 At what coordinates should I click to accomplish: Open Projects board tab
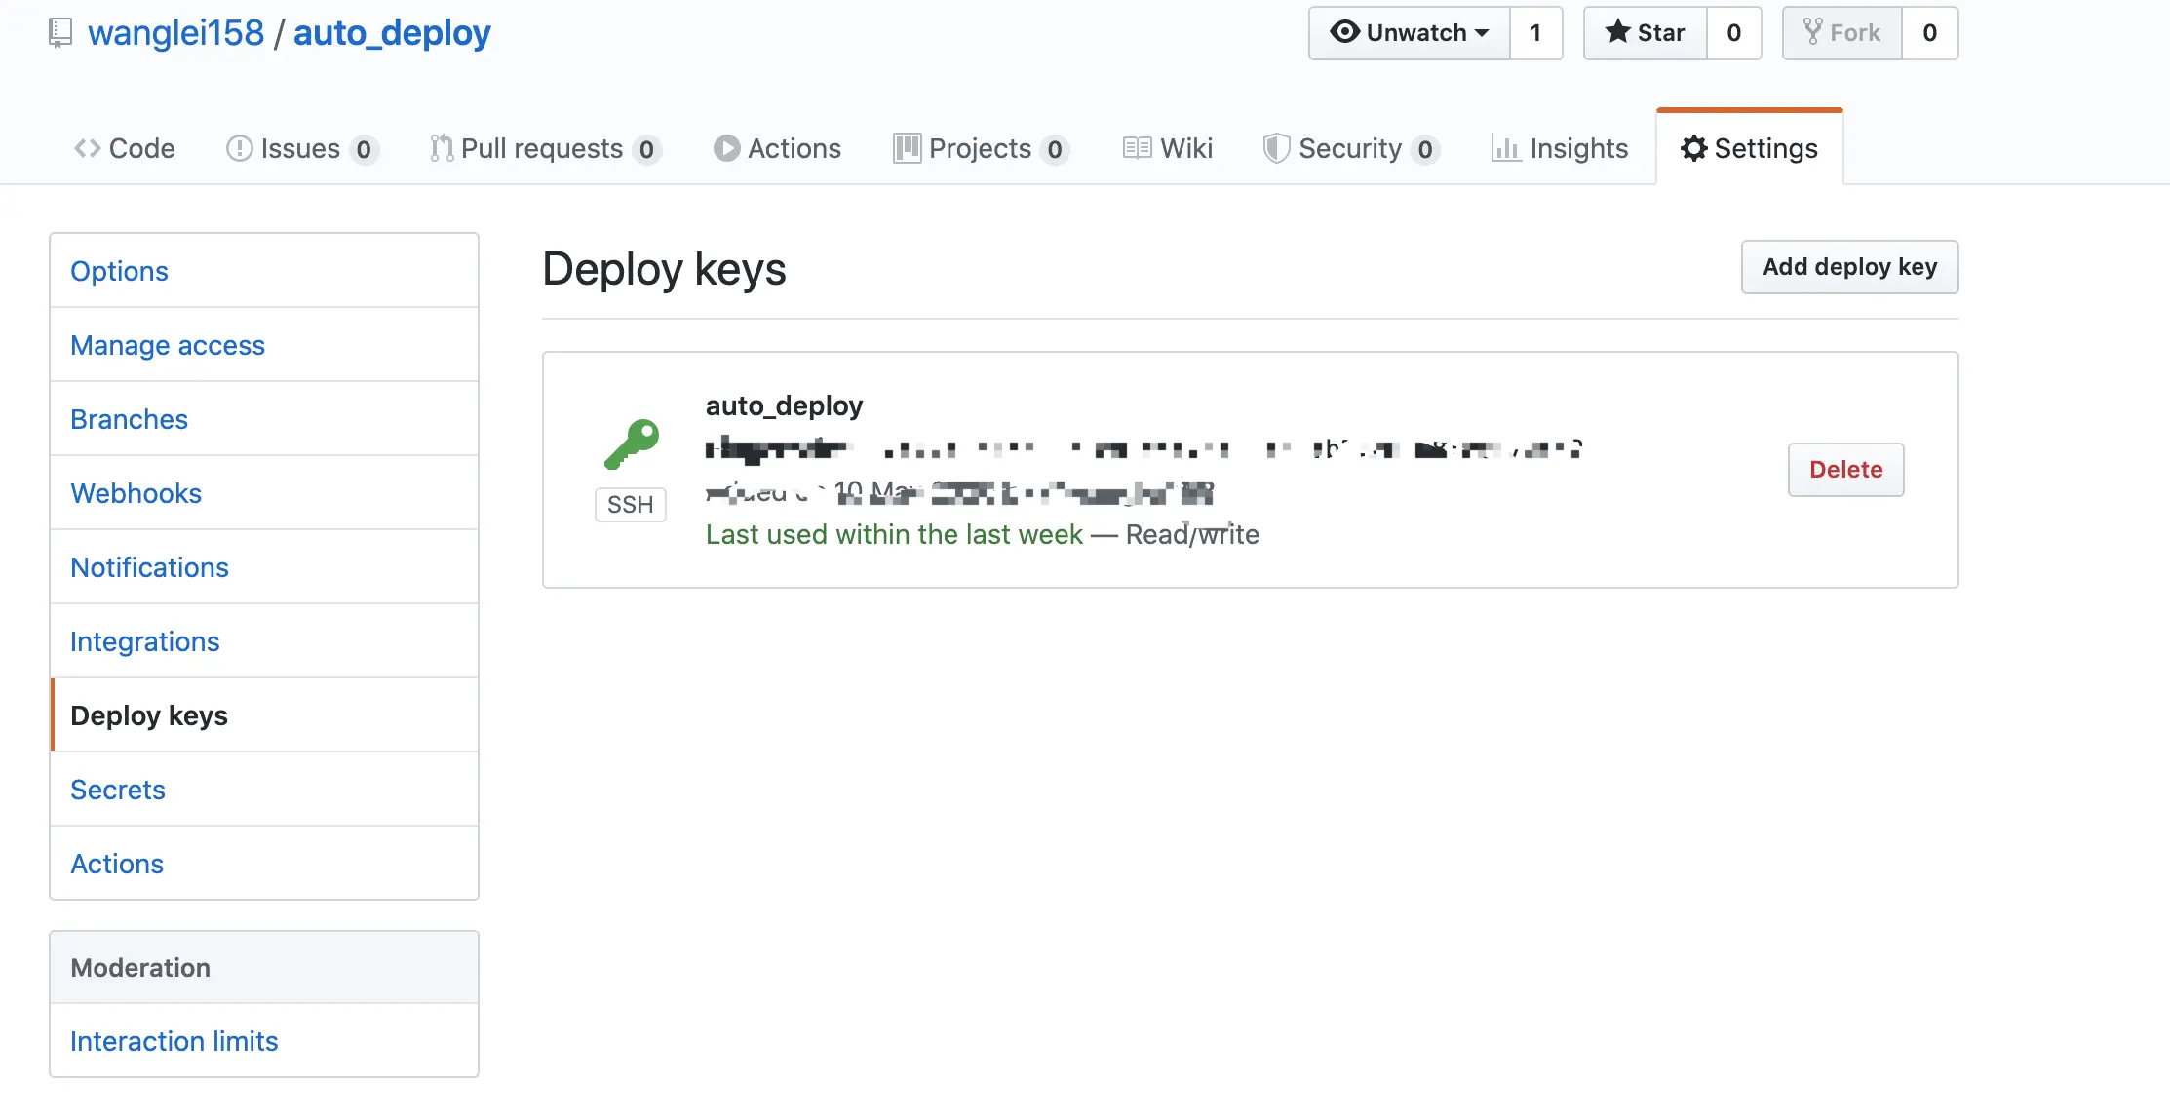coord(980,148)
